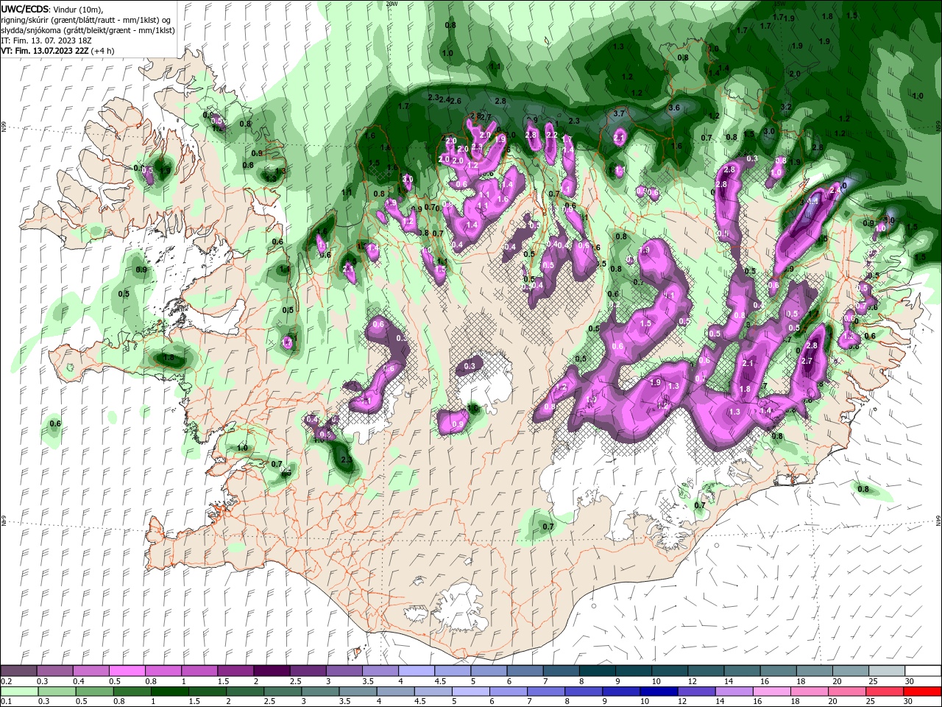942x707 pixels.
Task: Select the snow scale swatch labeled 3.5
Action: (380, 671)
